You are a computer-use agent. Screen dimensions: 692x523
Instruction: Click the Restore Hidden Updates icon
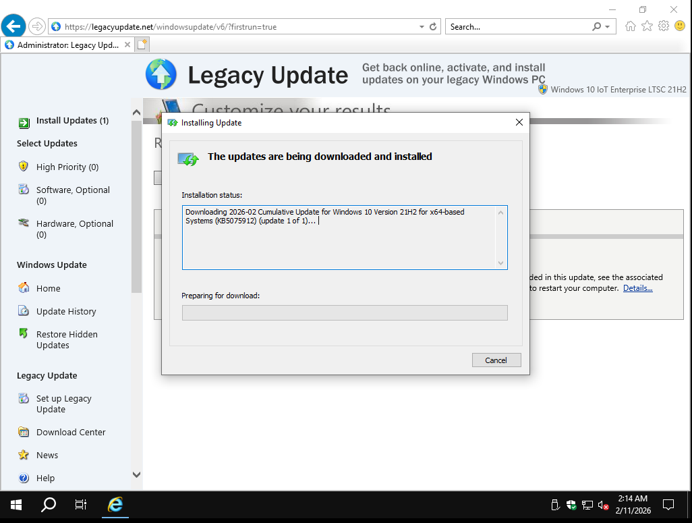(24, 333)
